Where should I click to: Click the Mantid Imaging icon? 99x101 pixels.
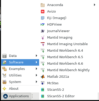click(43, 38)
